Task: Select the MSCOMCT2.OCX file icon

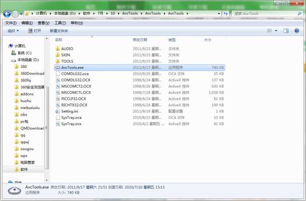Action: coord(58,86)
